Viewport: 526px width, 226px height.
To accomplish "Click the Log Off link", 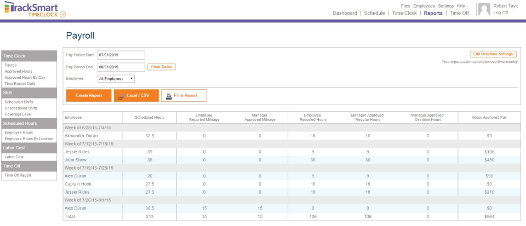I will coord(500,13).
